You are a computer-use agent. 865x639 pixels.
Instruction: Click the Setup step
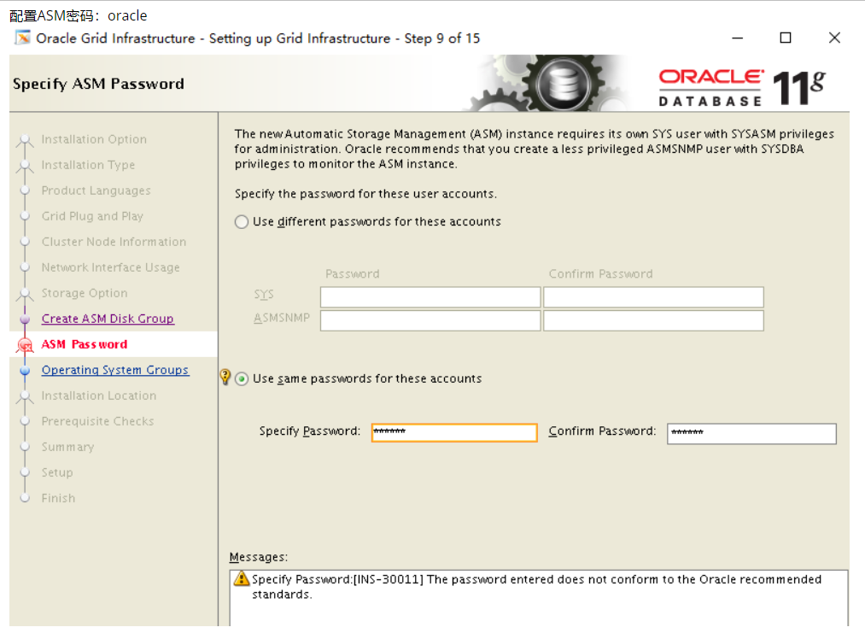point(57,472)
